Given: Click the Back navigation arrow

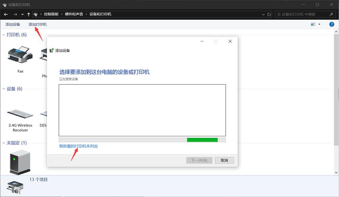Looking at the screenshot, I should pos(6,14).
